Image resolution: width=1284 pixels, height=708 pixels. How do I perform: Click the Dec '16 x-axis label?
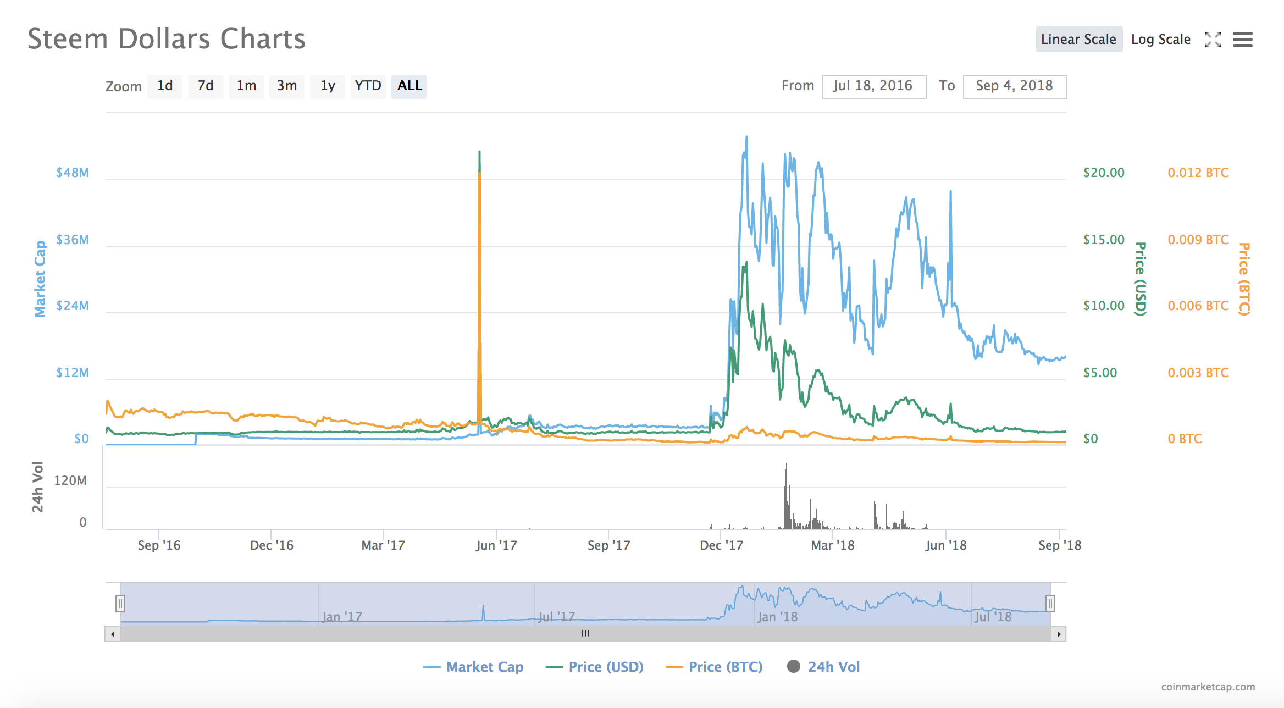pyautogui.click(x=272, y=545)
